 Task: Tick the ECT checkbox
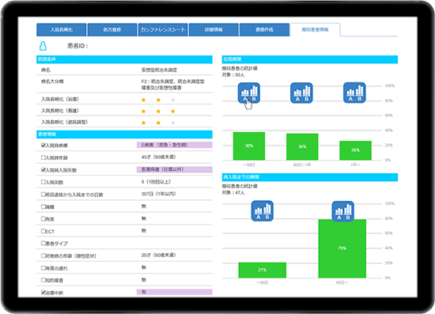[43, 231]
